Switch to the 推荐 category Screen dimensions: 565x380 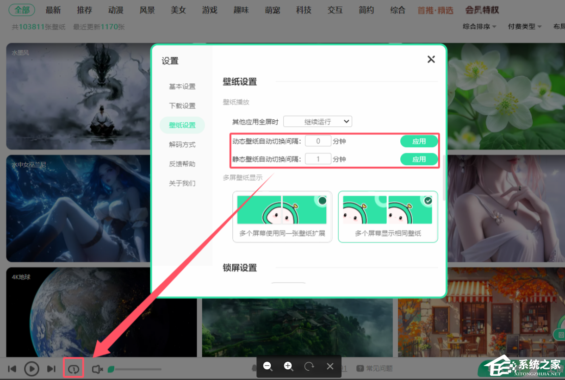[x=85, y=10]
